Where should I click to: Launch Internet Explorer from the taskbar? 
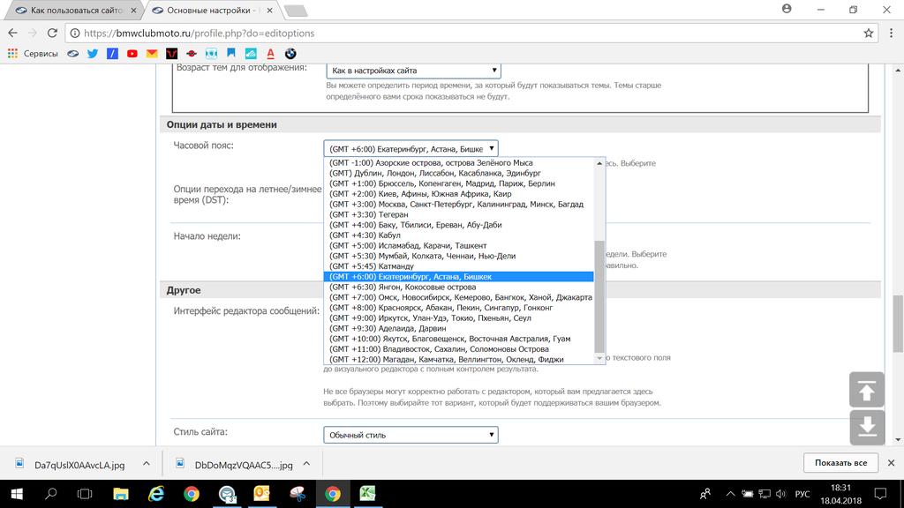click(156, 494)
